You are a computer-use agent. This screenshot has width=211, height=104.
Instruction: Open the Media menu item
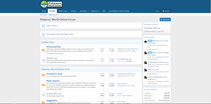coord(74,11)
